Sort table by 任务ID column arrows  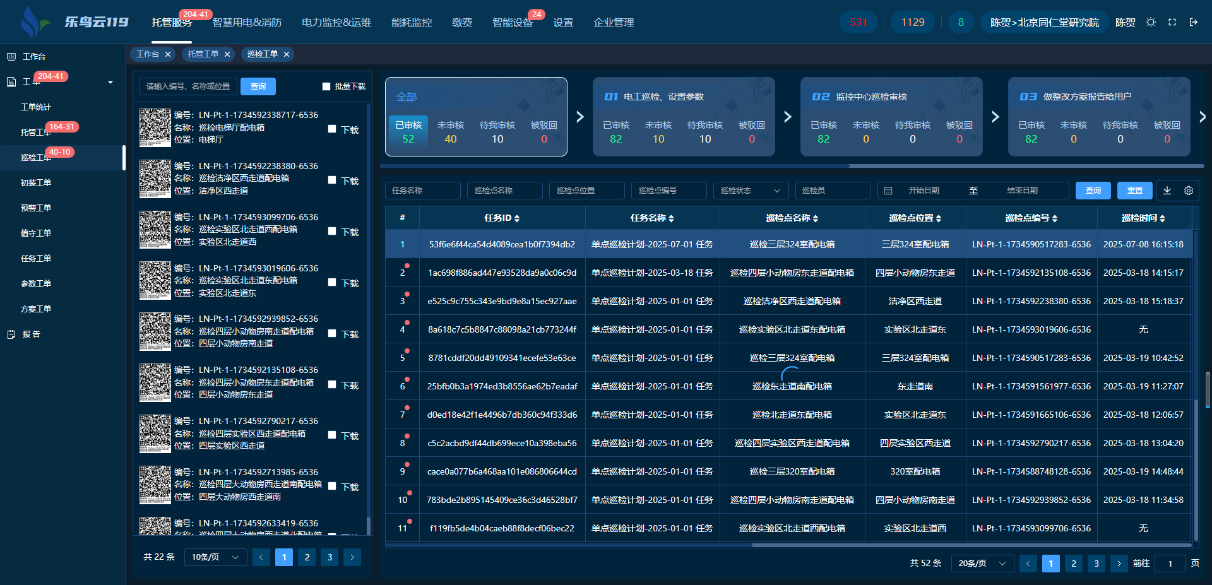click(517, 218)
